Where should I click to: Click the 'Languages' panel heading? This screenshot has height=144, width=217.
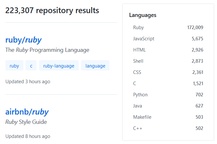tap(143, 15)
